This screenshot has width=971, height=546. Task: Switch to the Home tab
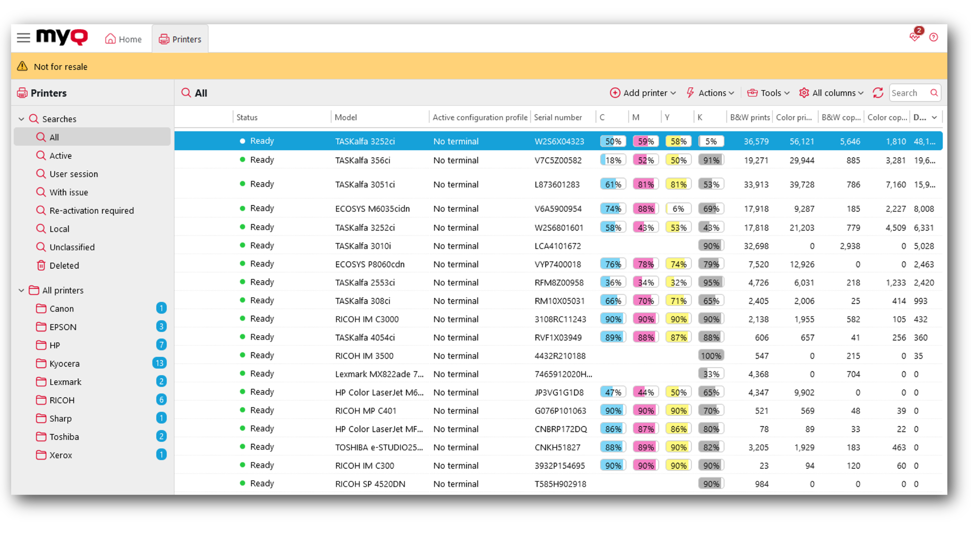123,39
